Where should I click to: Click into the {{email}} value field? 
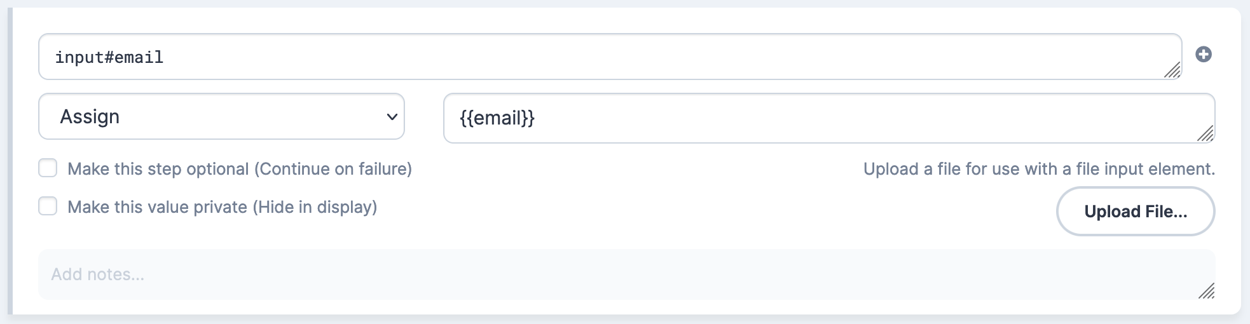828,118
